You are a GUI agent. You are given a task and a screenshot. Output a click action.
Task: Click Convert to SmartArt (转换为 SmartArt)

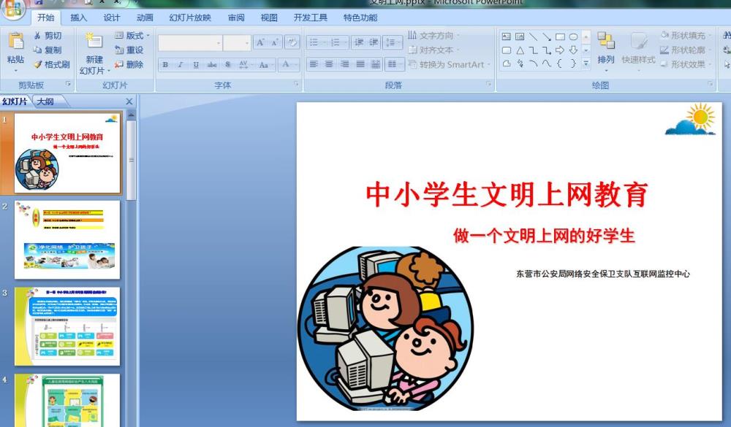(x=450, y=65)
